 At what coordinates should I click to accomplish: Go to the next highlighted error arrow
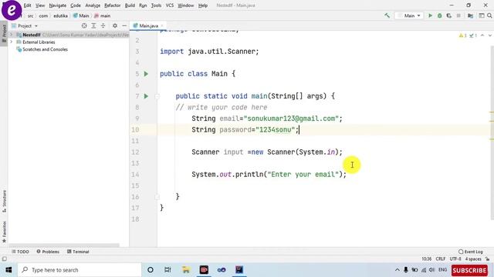click(490, 35)
